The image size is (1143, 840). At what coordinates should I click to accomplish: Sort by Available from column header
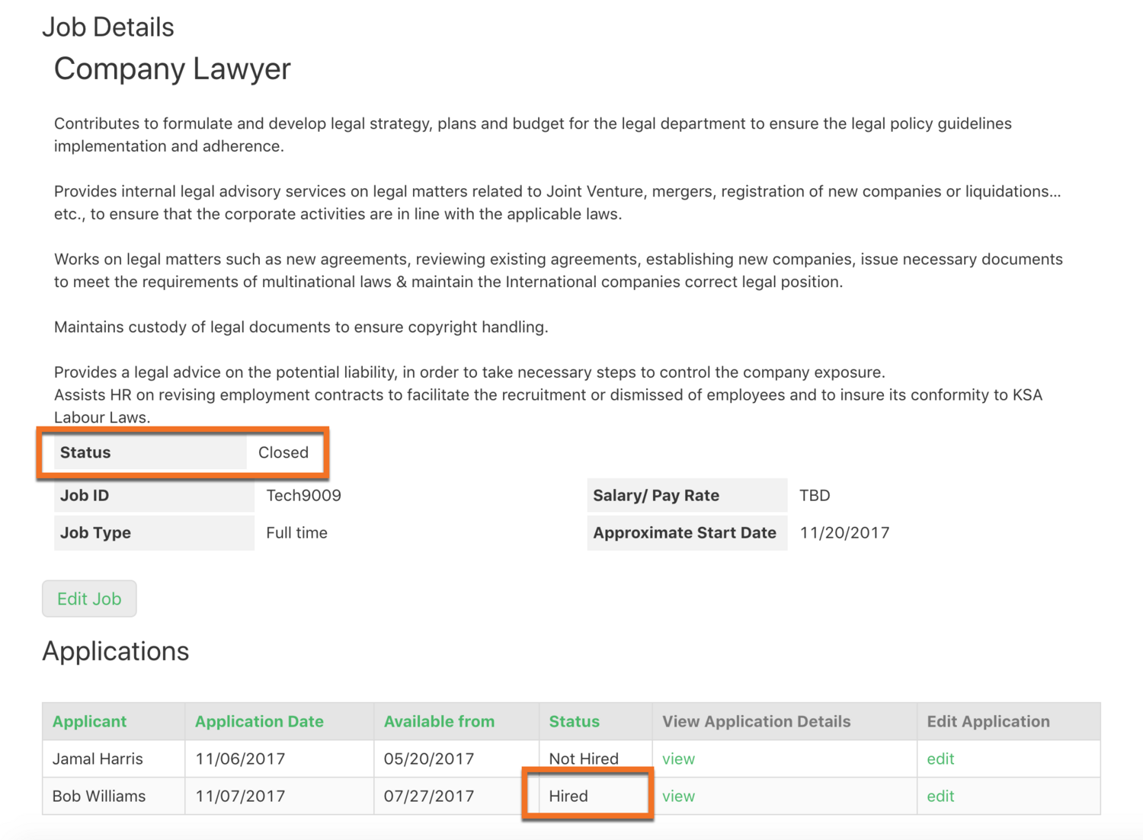coord(439,721)
